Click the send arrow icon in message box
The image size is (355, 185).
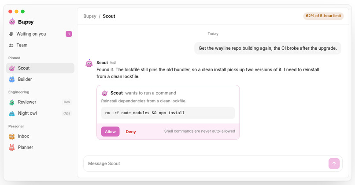tap(334, 163)
